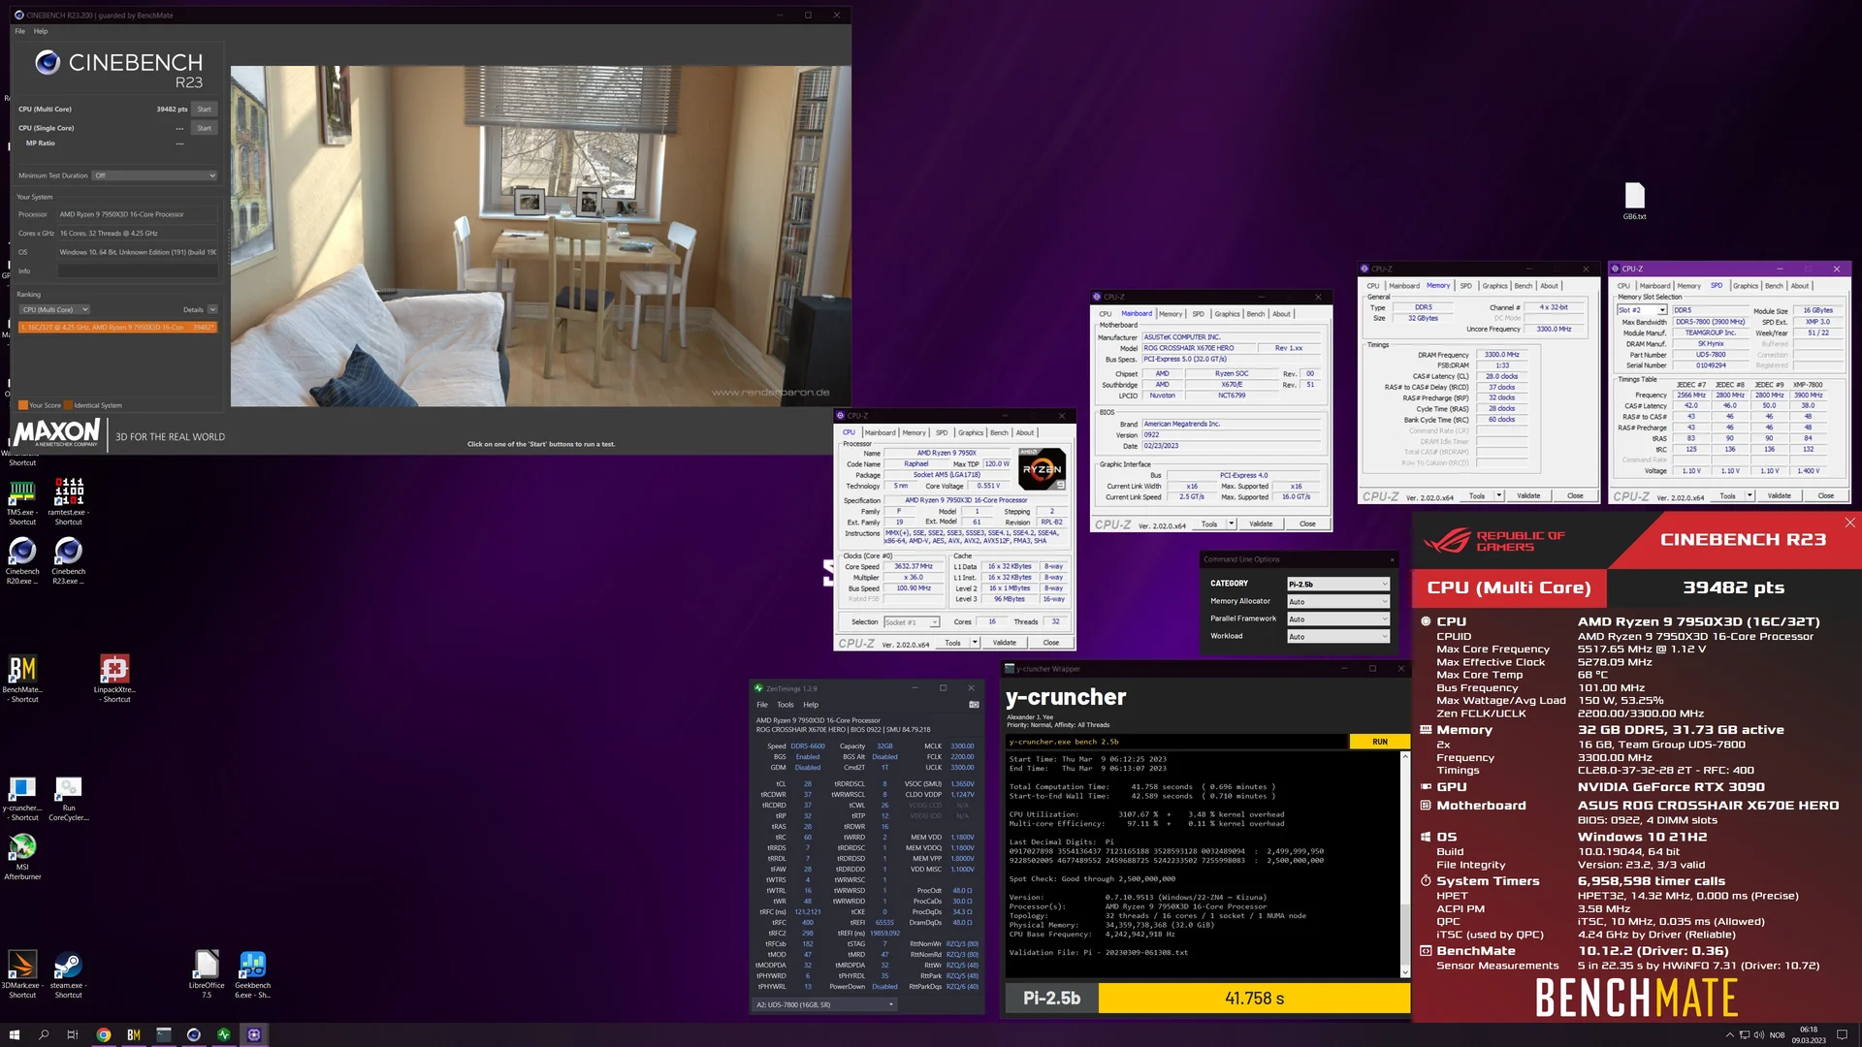The height and width of the screenshot is (1047, 1862).
Task: Click RUN in y-cruncher Wrapper
Action: coord(1379,742)
